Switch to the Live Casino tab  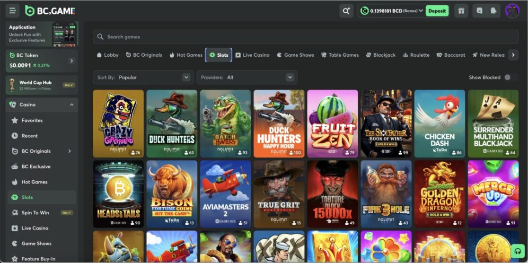[x=252, y=55]
